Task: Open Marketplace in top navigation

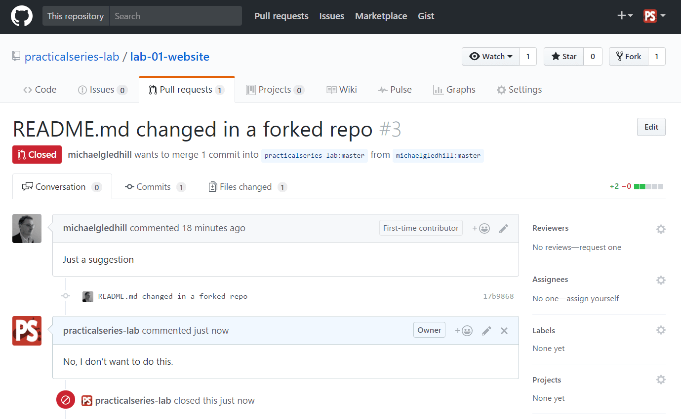Action: point(381,16)
